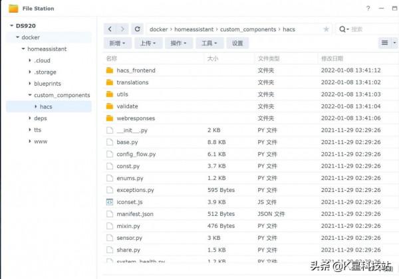Click date 2022-01-08 13:41:12 cell
The height and width of the screenshot is (279, 399).
coord(351,70)
